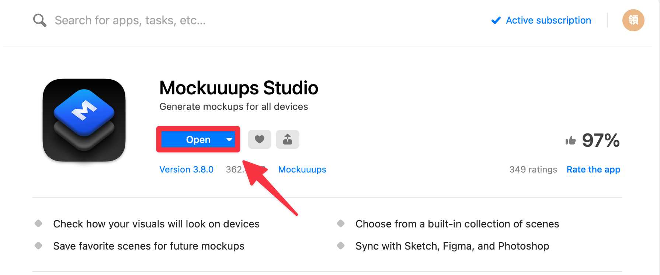
Task: Click the Version 3.8.0 link
Action: pyautogui.click(x=186, y=170)
